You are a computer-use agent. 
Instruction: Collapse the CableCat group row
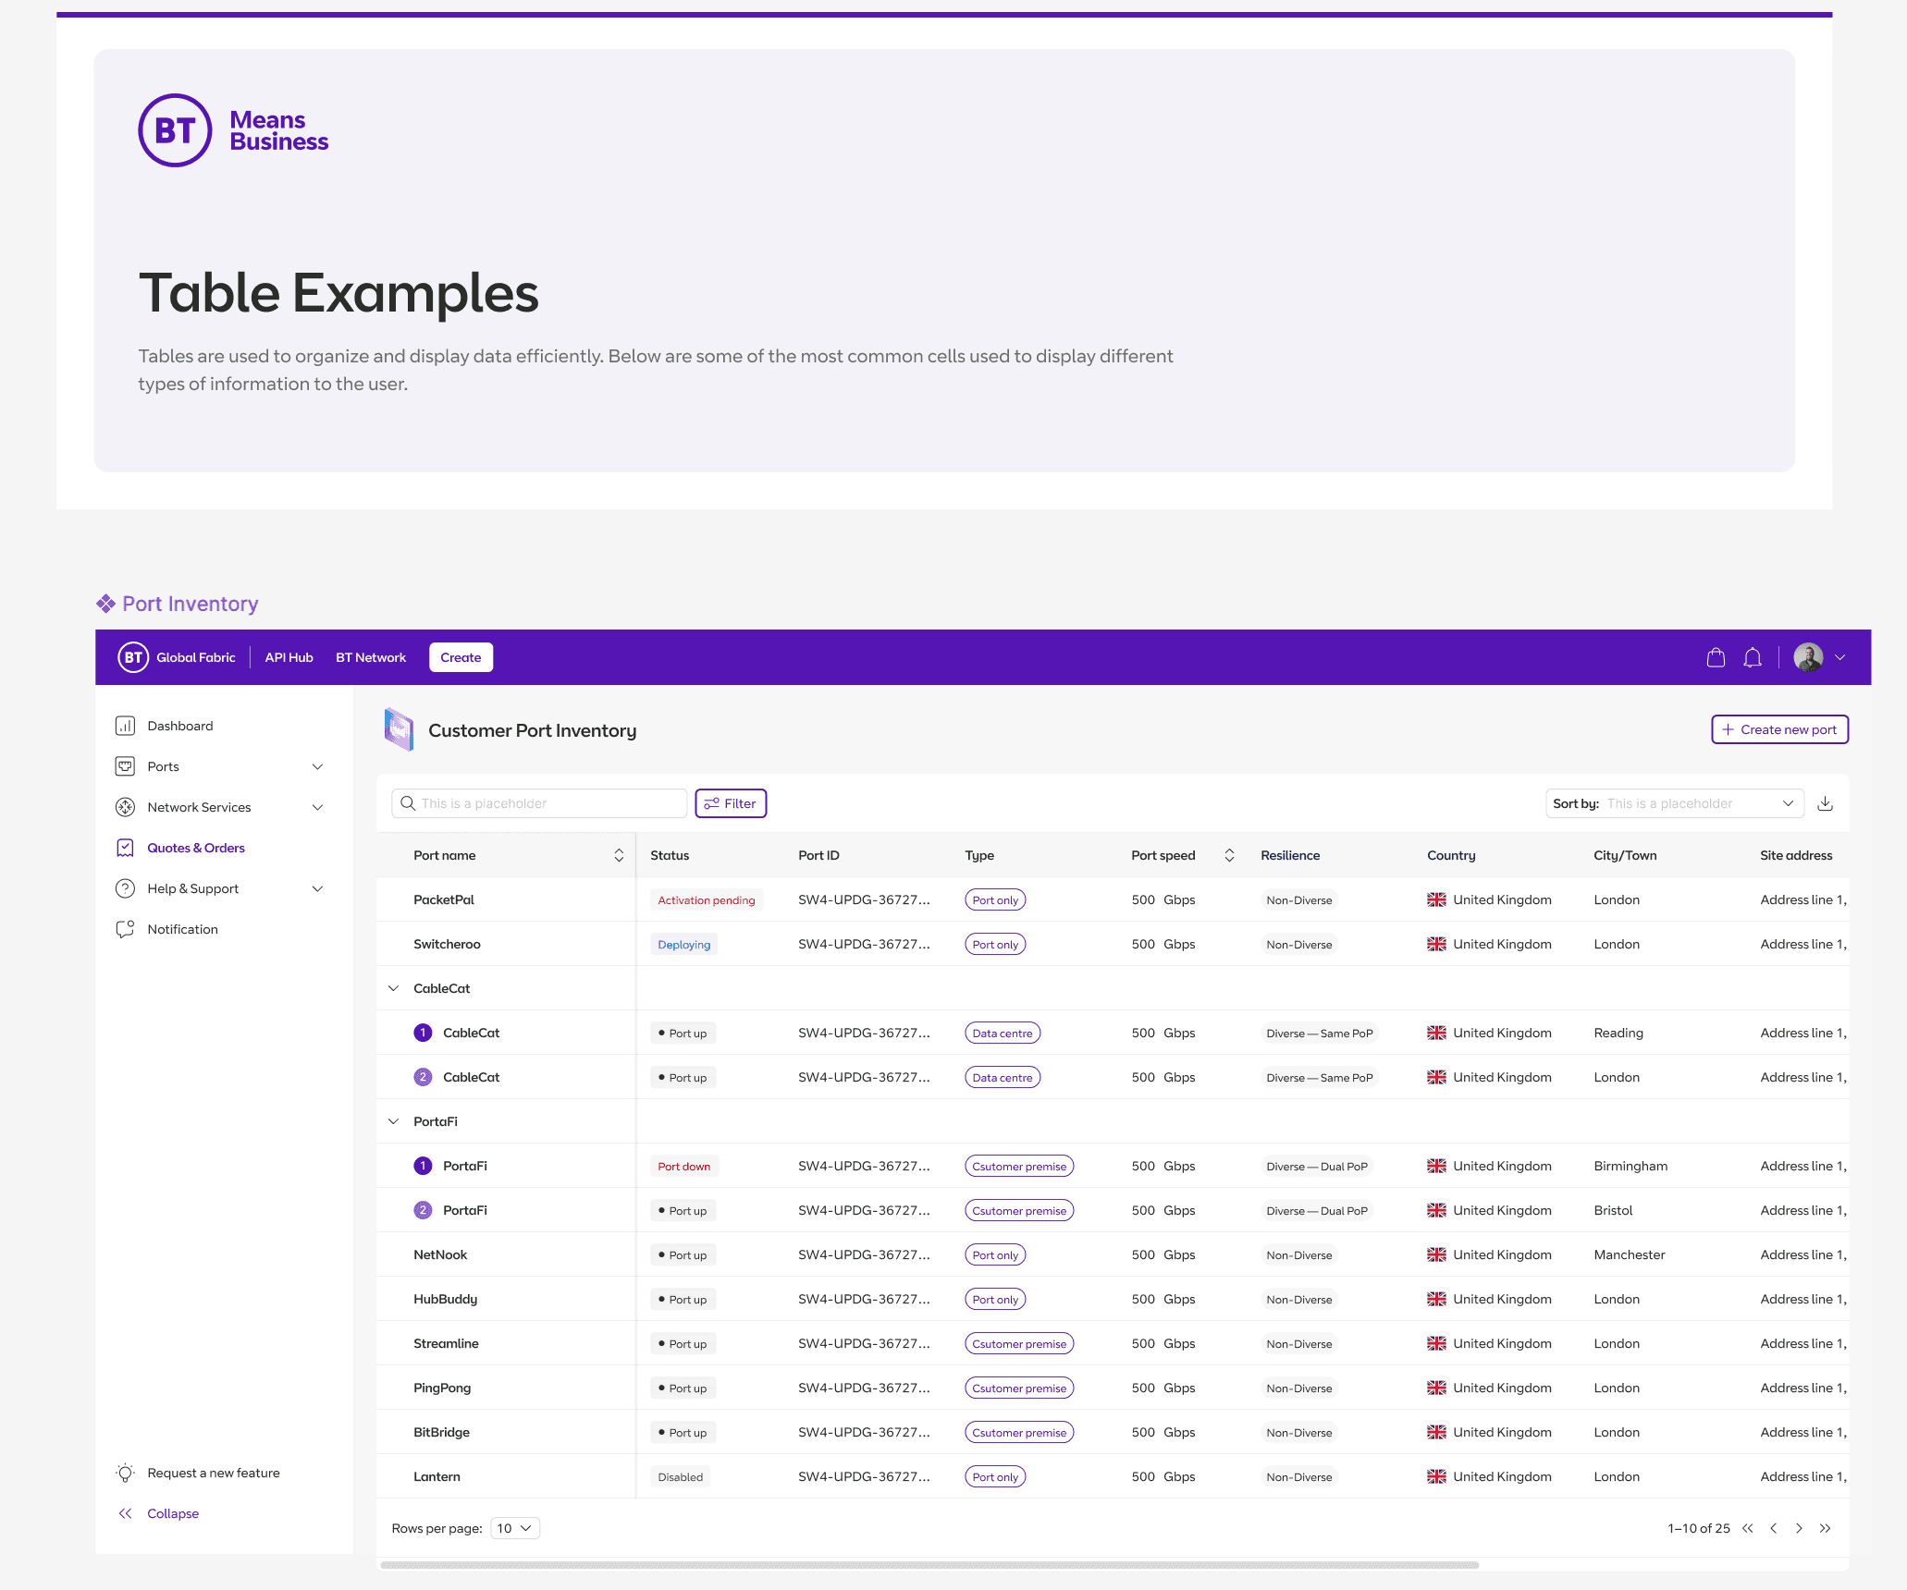[393, 988]
